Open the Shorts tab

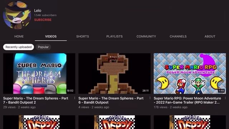point(83,37)
